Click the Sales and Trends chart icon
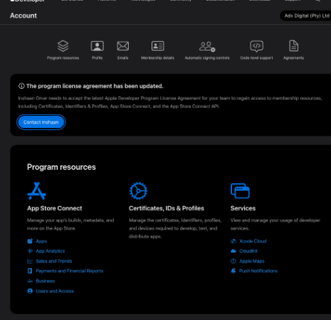This screenshot has width=331, height=320. tap(30, 261)
